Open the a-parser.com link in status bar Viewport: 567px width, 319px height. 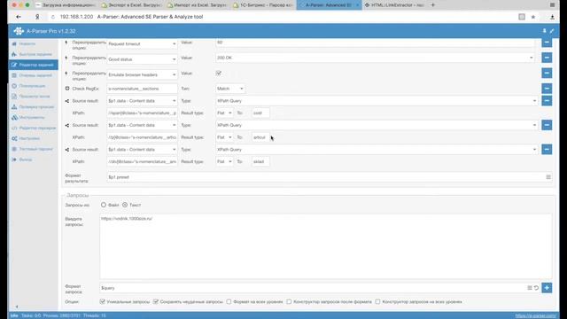pyautogui.click(x=536, y=315)
